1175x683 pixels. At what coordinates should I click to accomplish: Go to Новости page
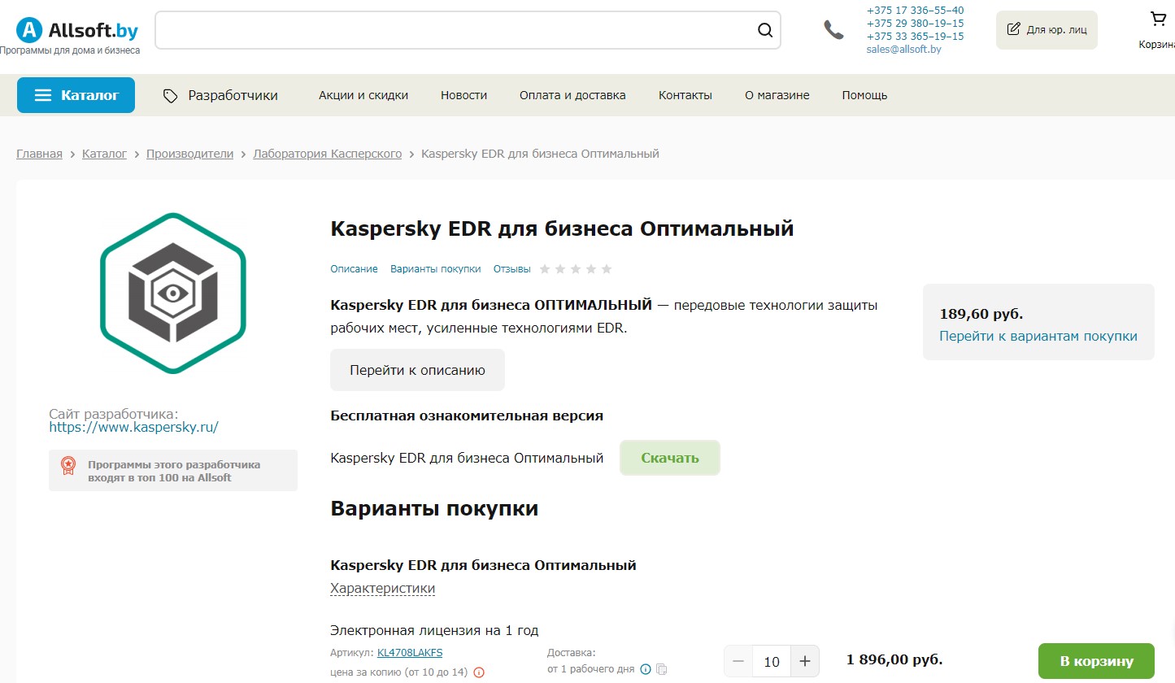click(x=463, y=95)
